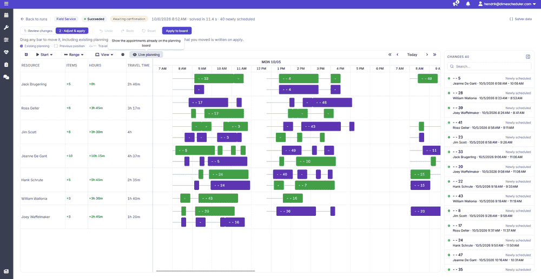Collapse the Changes panel icon
This screenshot has width=541, height=279.
(527, 57)
